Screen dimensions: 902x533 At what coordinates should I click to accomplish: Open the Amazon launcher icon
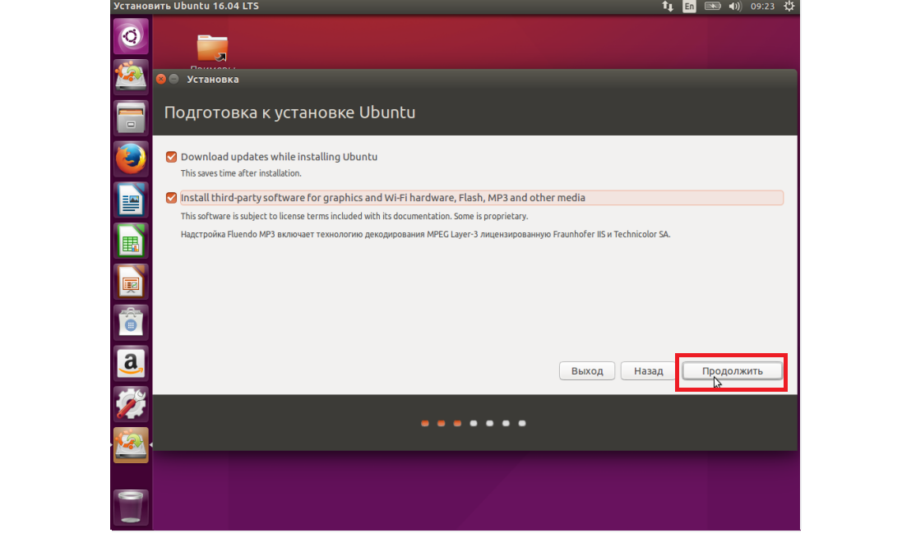(x=131, y=363)
